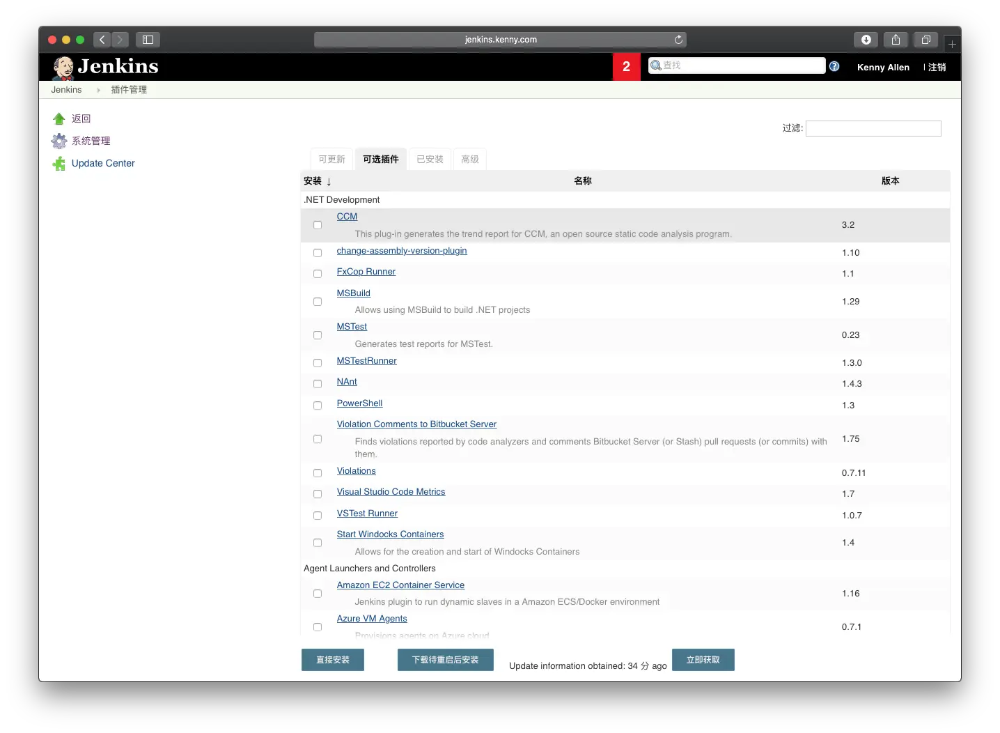Open the NAnt plugin link
Viewport: 1000px width, 733px height.
347,382
